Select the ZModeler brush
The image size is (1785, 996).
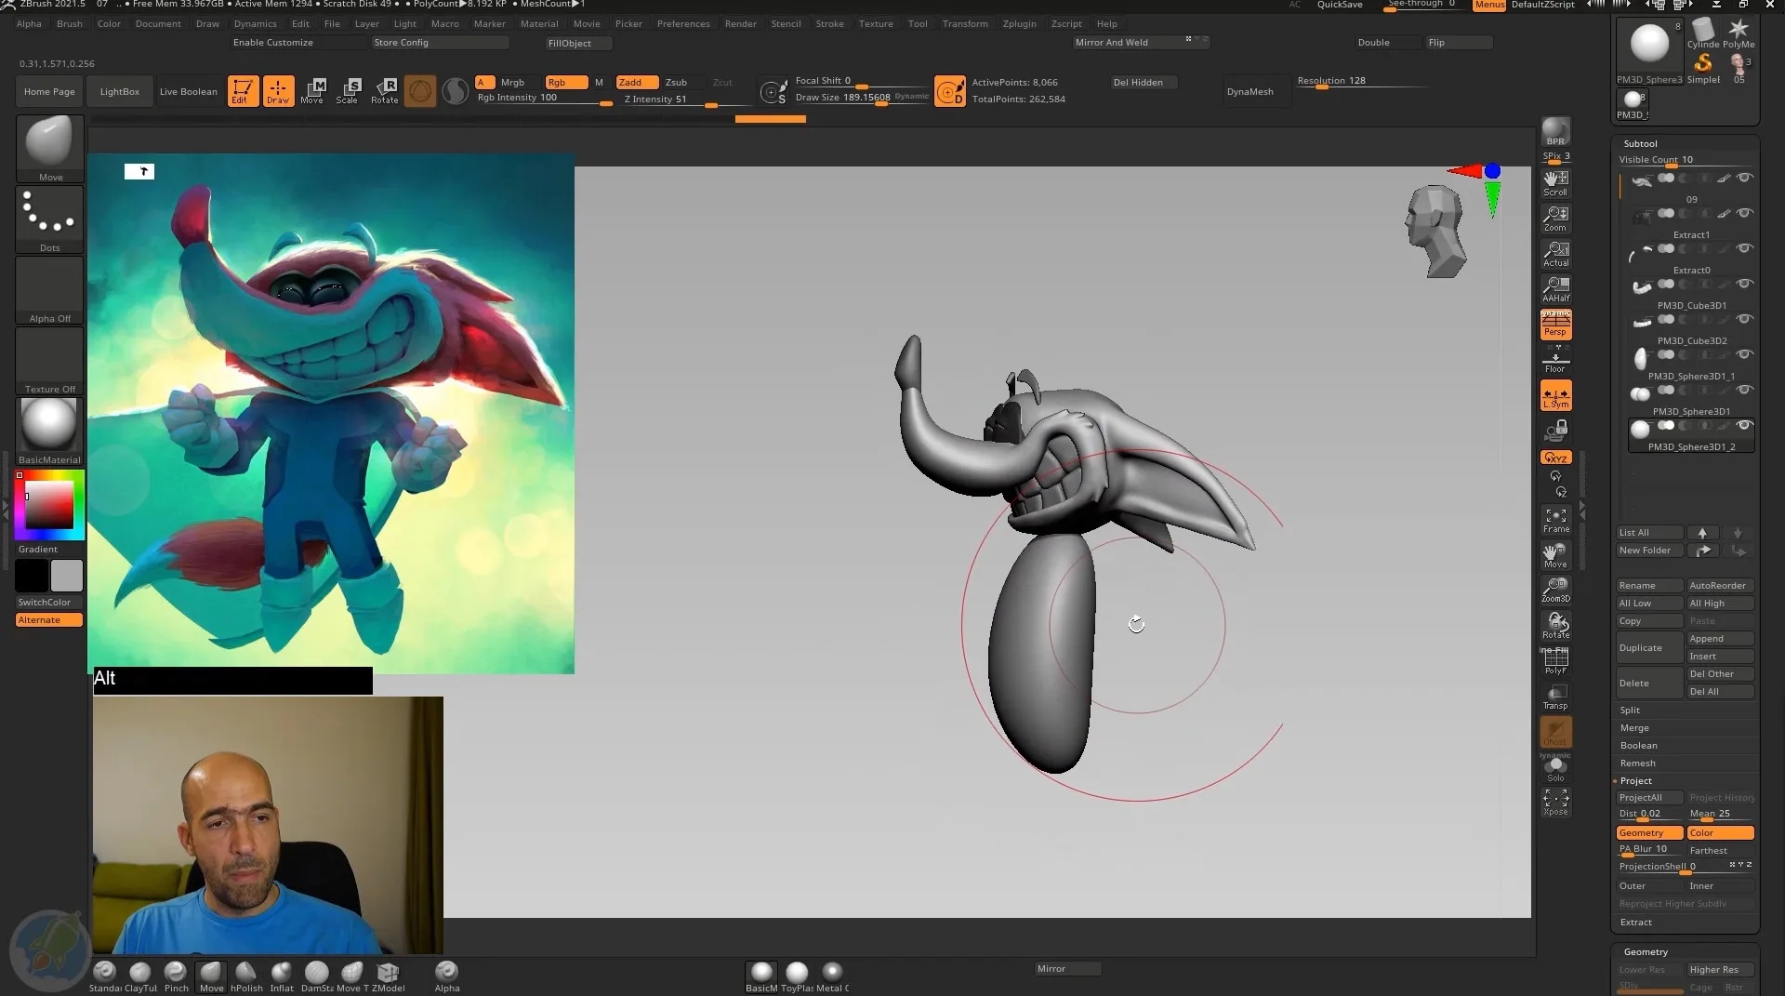pos(388,976)
